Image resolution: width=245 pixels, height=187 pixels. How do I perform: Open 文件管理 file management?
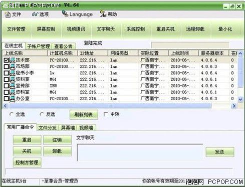tap(16, 29)
